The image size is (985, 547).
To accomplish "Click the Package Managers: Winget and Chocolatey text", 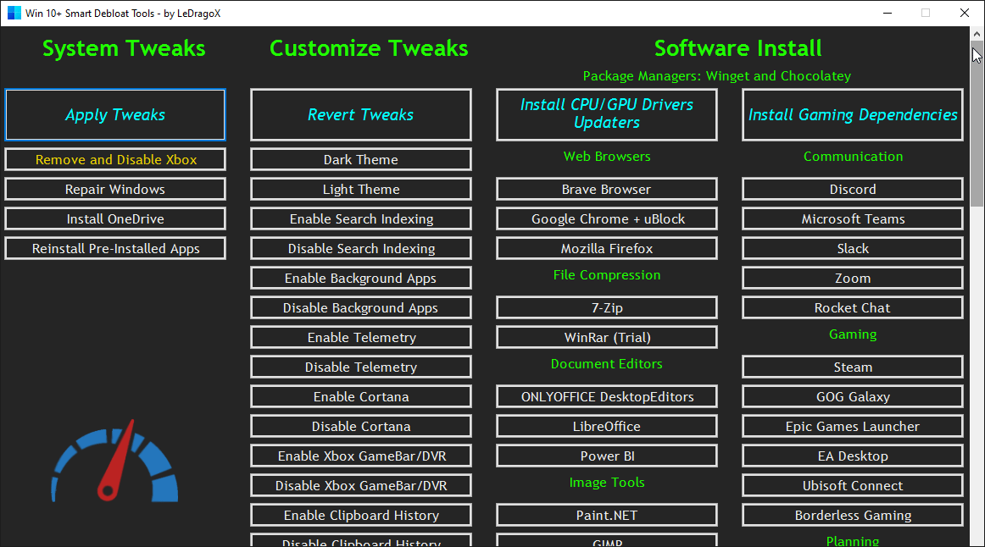I will (x=717, y=76).
